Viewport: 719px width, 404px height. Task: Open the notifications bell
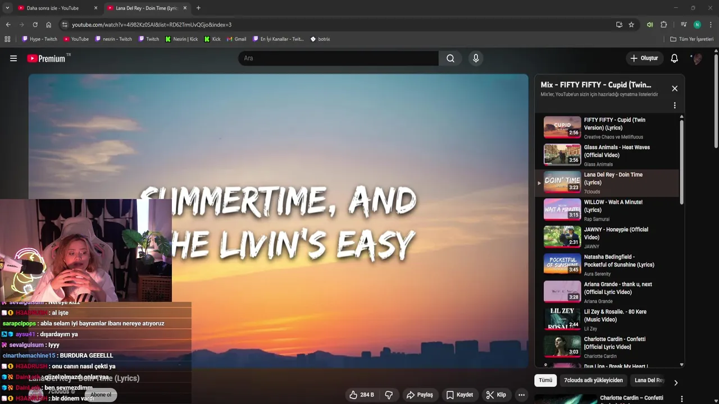[675, 58]
